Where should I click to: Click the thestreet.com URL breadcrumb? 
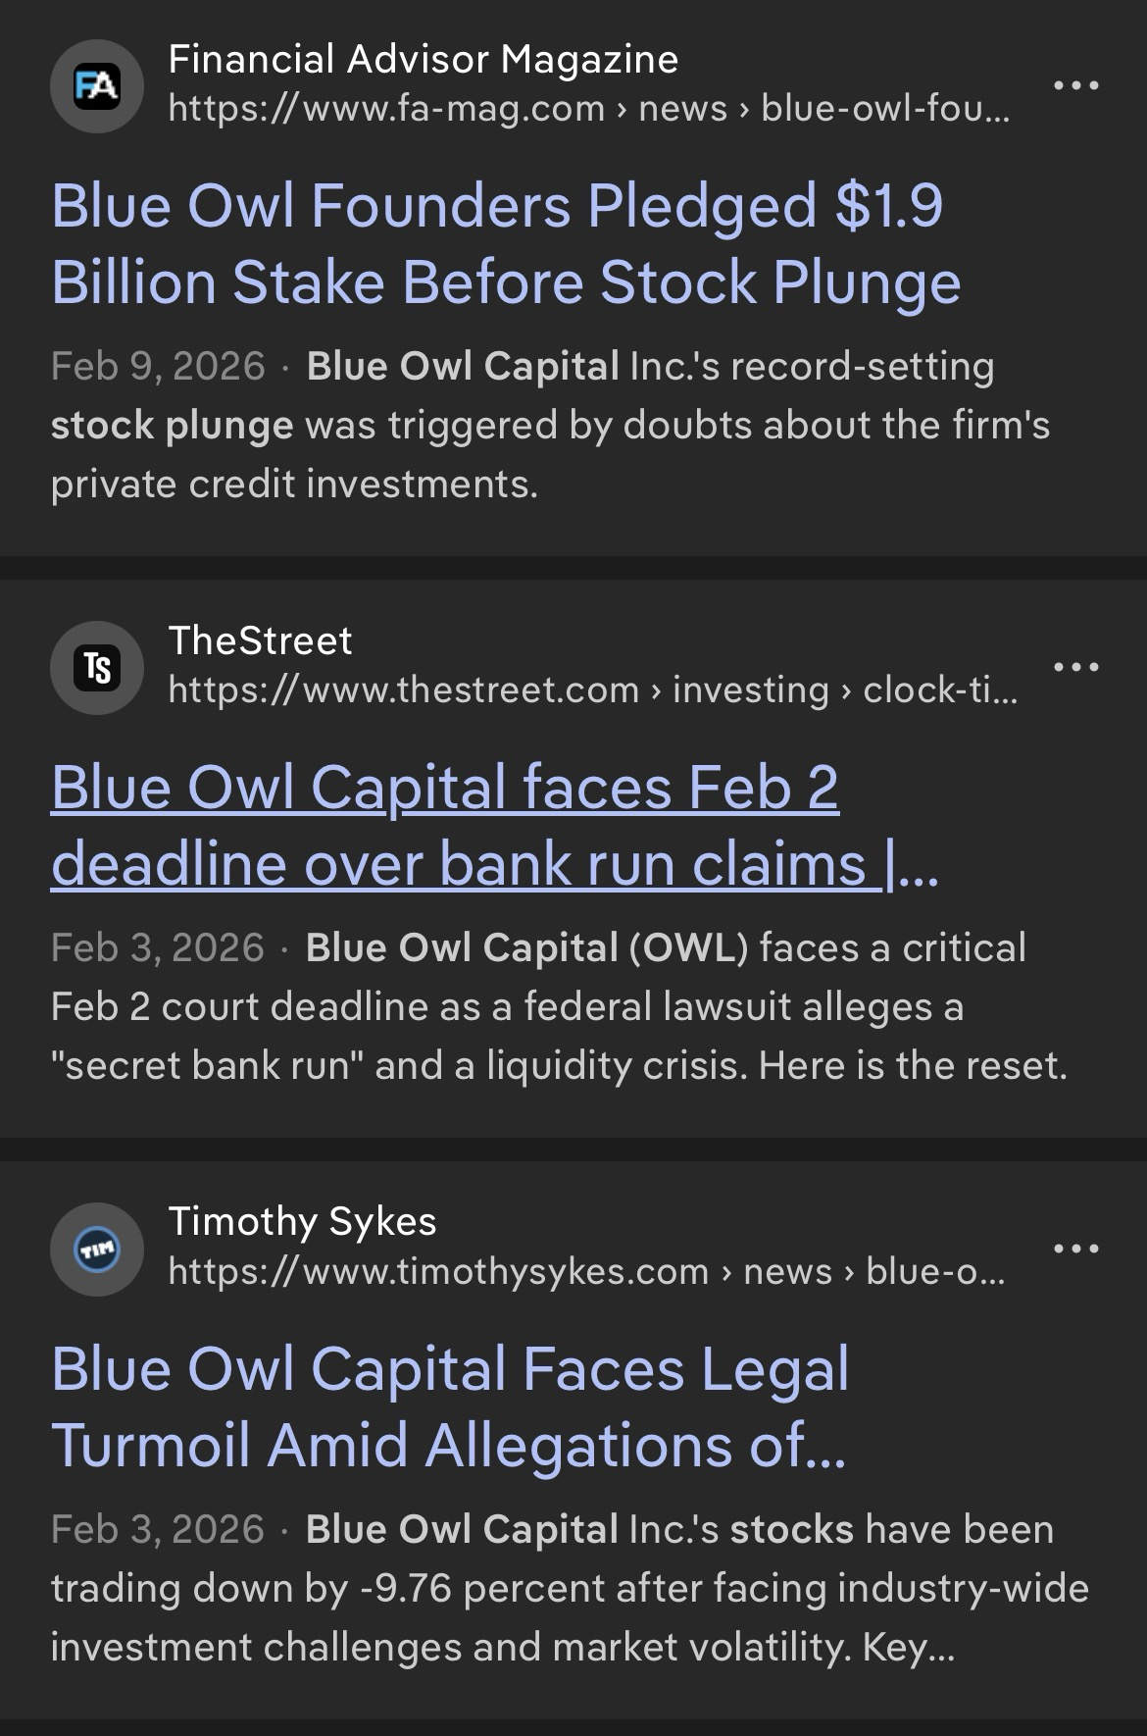click(593, 690)
